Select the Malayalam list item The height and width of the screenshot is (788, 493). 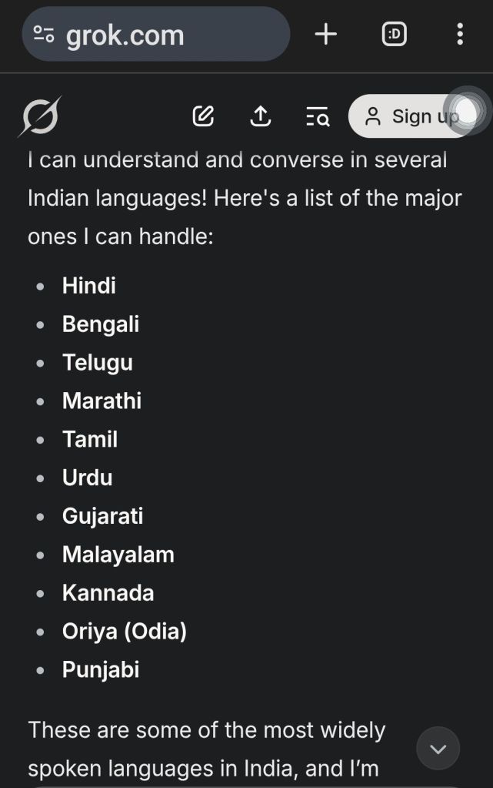point(118,555)
